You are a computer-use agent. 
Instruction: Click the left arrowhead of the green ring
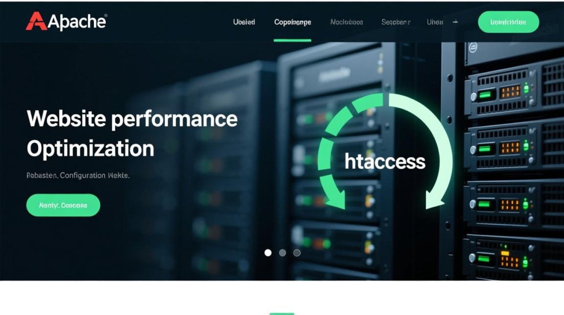pyautogui.click(x=336, y=199)
